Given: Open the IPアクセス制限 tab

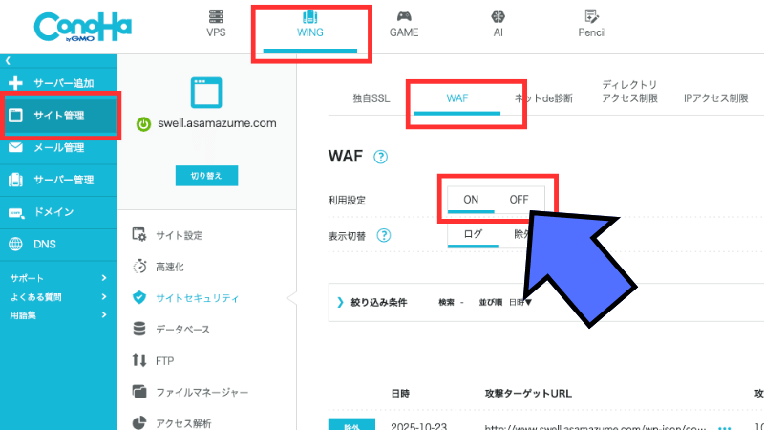Looking at the screenshot, I should [x=716, y=98].
